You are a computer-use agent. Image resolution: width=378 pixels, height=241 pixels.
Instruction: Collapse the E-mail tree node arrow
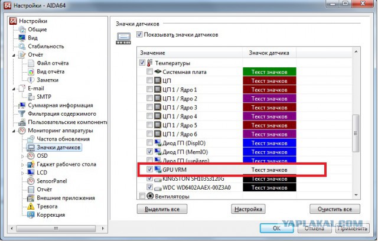click(x=14, y=89)
